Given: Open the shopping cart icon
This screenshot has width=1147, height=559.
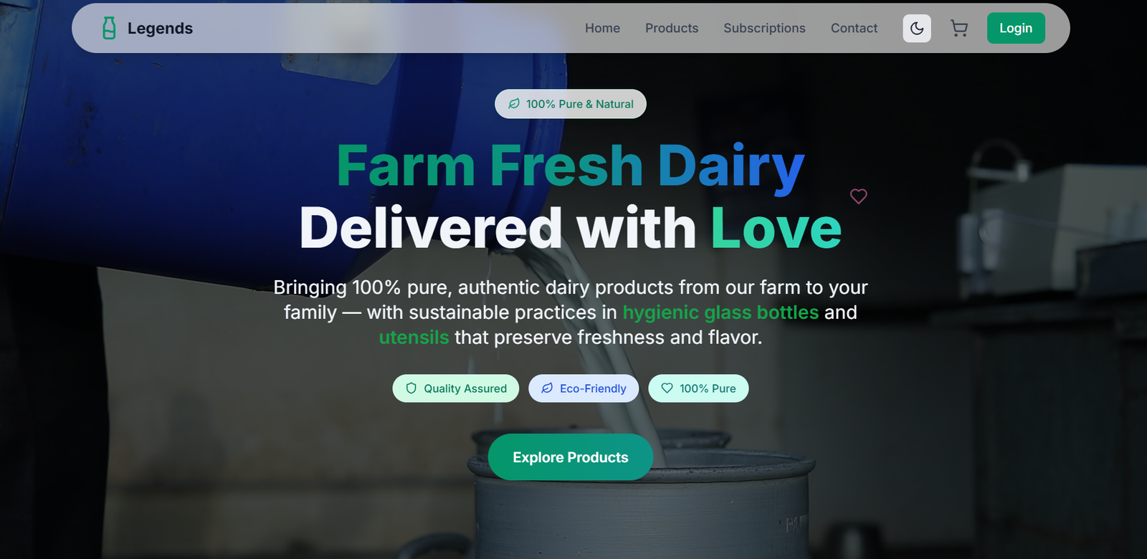Looking at the screenshot, I should coord(959,29).
